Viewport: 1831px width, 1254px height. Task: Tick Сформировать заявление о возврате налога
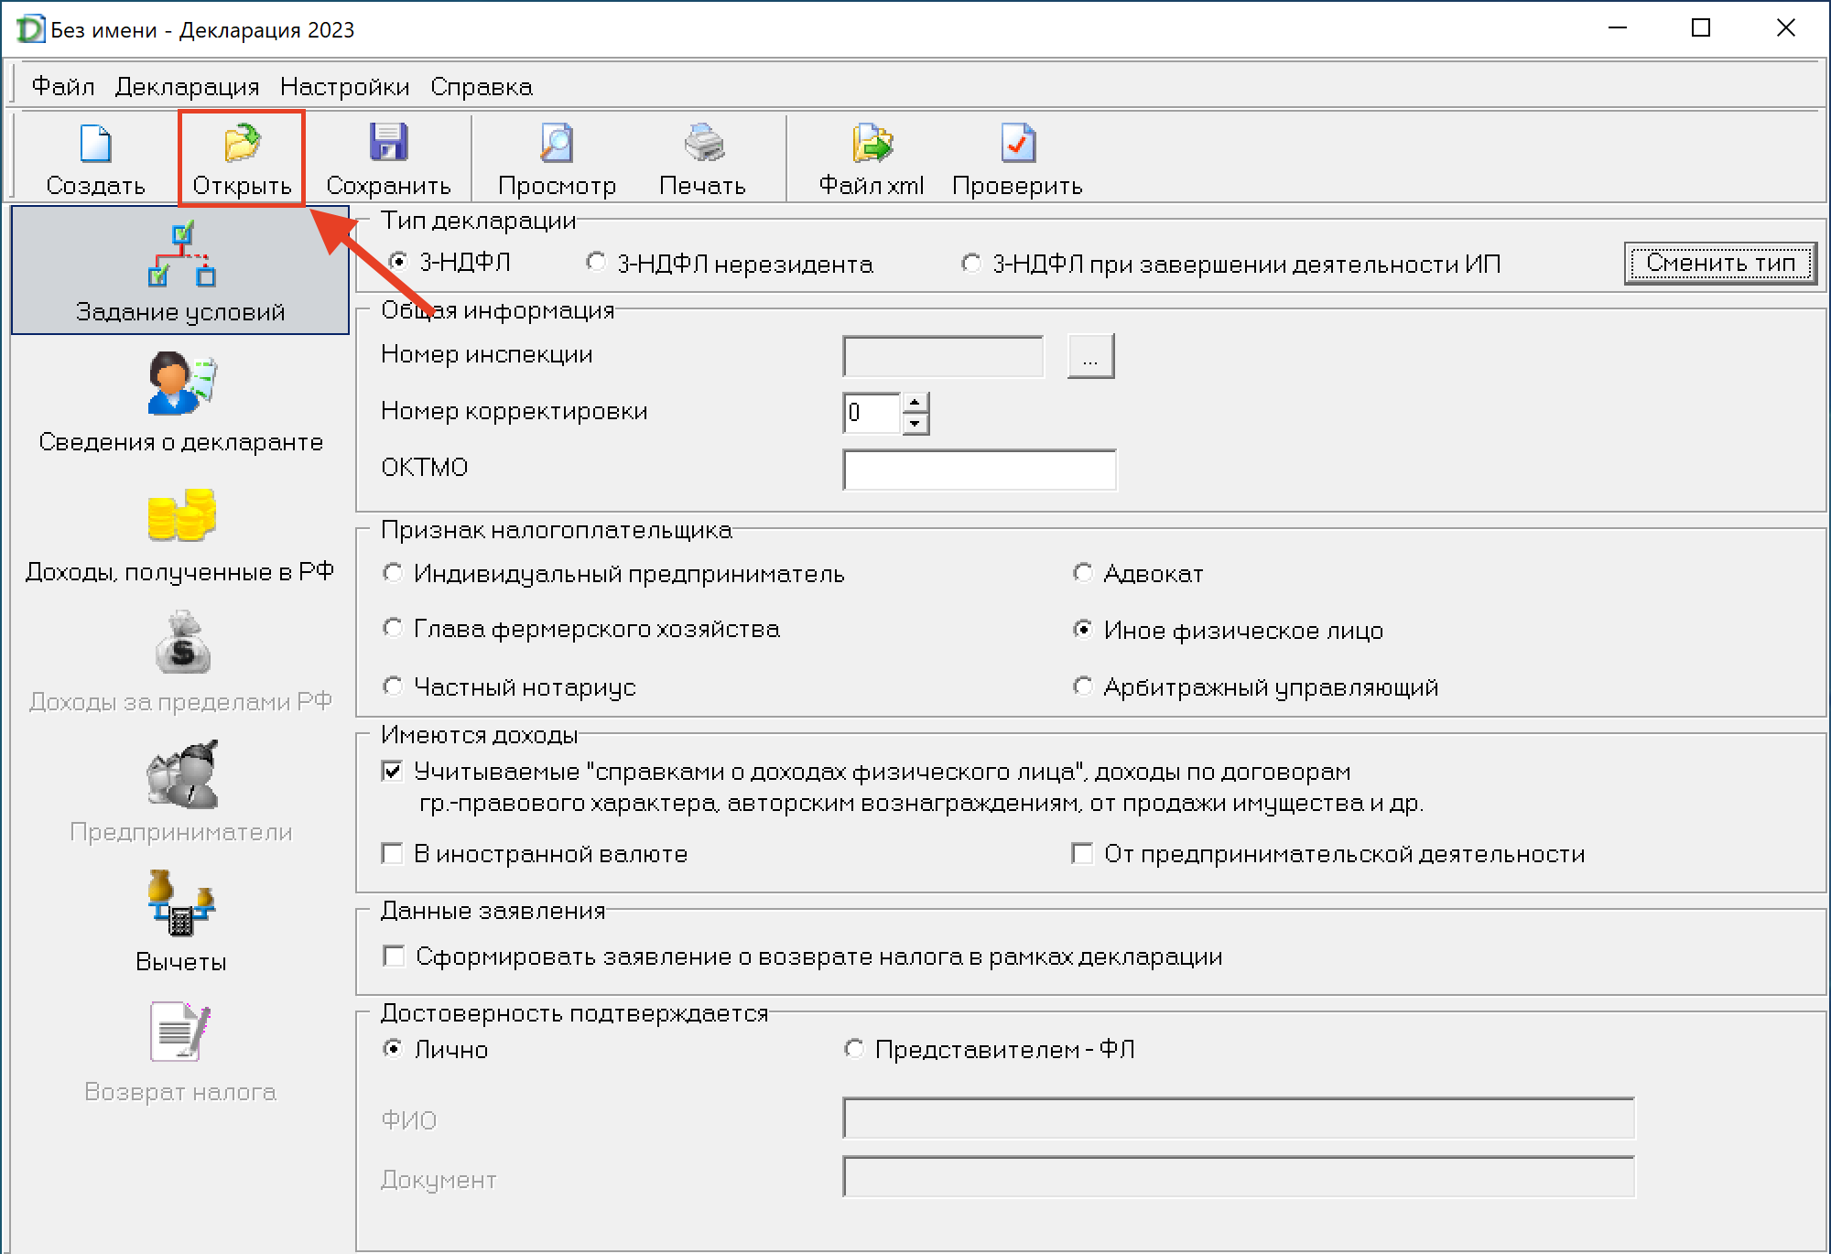click(394, 957)
